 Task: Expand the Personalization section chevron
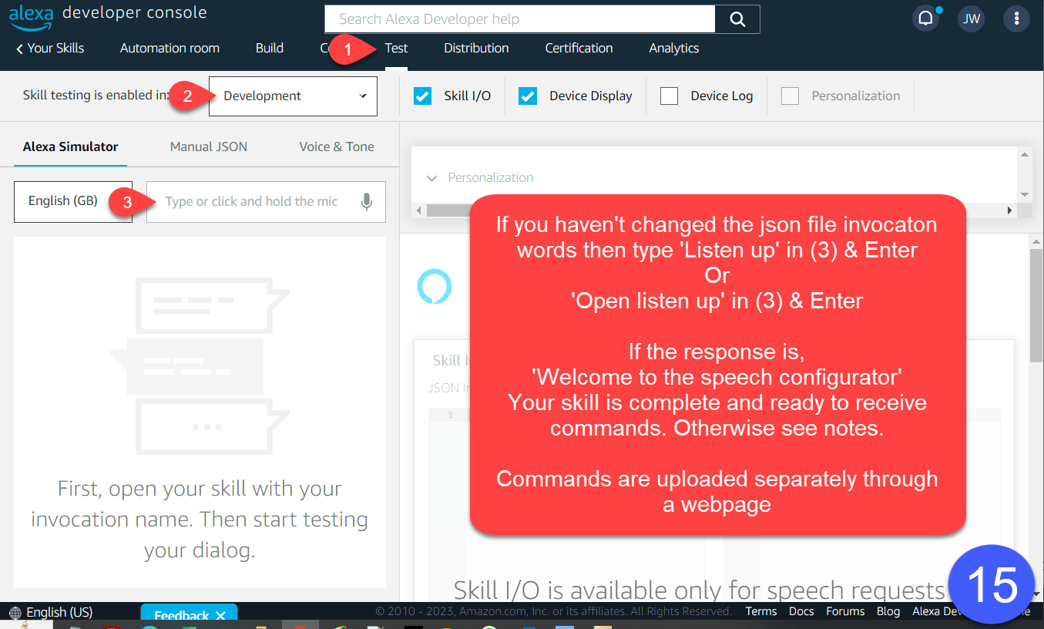(431, 178)
